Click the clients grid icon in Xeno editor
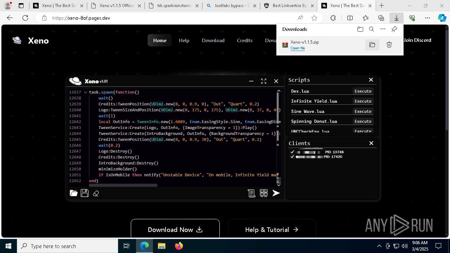The height and width of the screenshot is (253, 450). (264, 193)
